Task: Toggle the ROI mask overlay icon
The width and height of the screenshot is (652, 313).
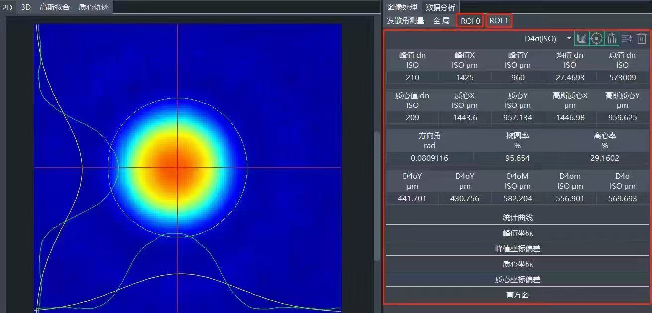Action: [x=581, y=38]
